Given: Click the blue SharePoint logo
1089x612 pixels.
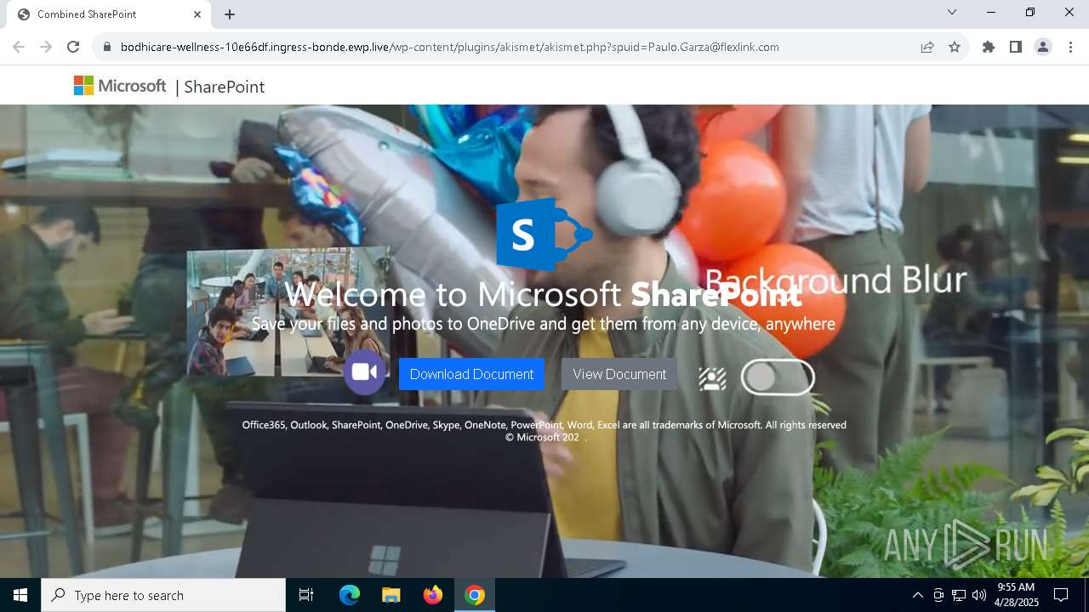Looking at the screenshot, I should pos(544,234).
